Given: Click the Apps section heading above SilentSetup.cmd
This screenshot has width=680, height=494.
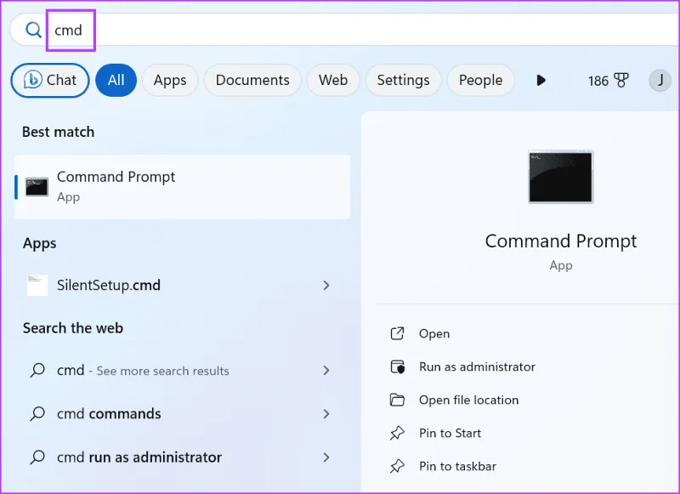Looking at the screenshot, I should [x=39, y=243].
